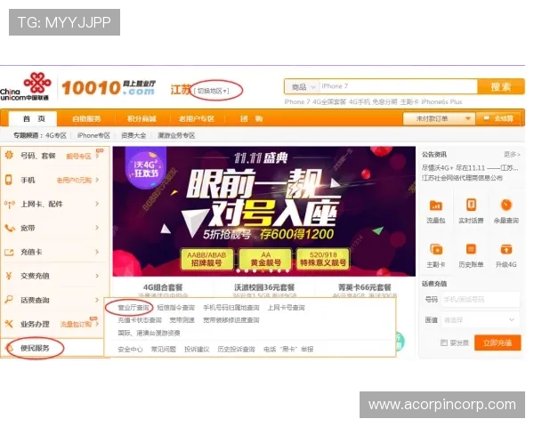Screen dimensions: 534x427
Task: Open the 短信指令查询 link
Action: (175, 308)
